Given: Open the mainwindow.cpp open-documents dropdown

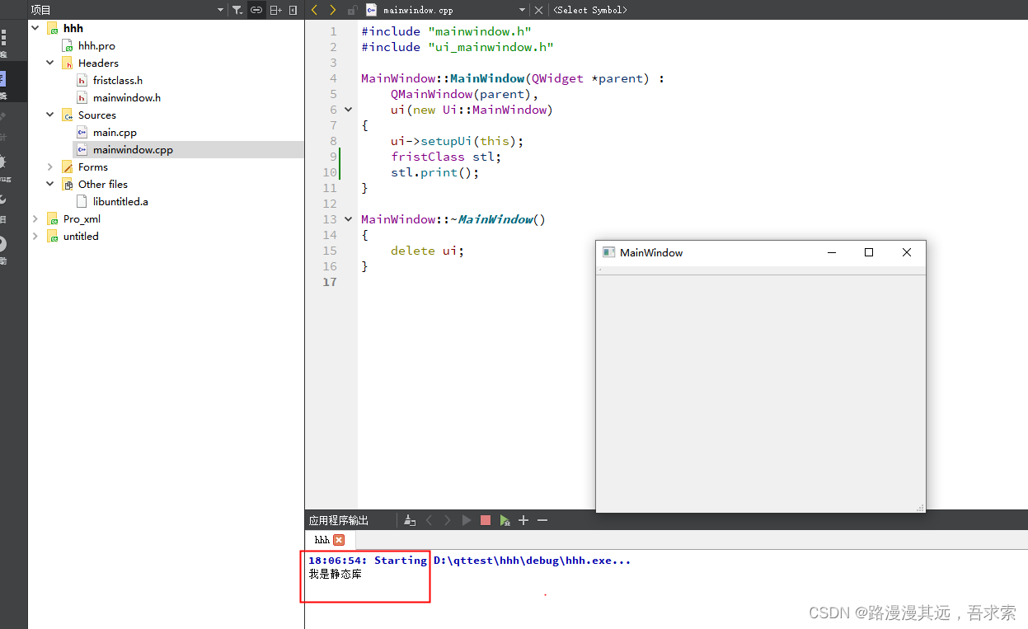Looking at the screenshot, I should coord(523,10).
